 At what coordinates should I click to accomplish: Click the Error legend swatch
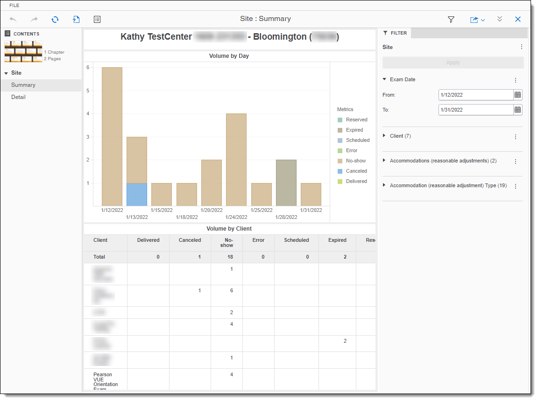click(340, 151)
